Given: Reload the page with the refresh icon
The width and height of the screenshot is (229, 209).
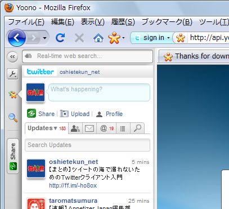Looking at the screenshot, I should coord(60,38).
